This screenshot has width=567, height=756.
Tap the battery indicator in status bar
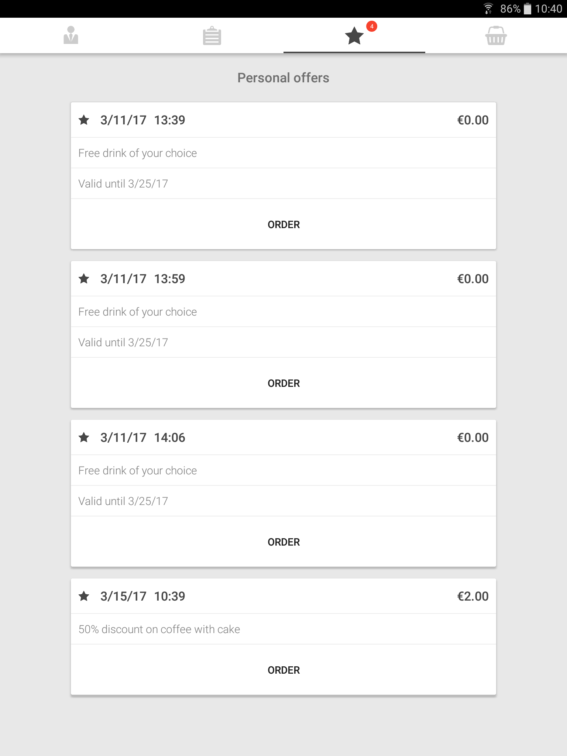coord(528,8)
